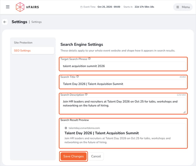Viewport: 196px width, 166px height.
Task: Click the preview title Talent Day 2026
Action: [x=101, y=133]
